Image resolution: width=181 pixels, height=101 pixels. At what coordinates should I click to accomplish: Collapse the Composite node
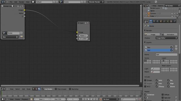coord(79,23)
